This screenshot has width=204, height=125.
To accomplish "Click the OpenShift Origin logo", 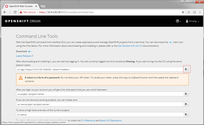I will [x=23, y=21].
